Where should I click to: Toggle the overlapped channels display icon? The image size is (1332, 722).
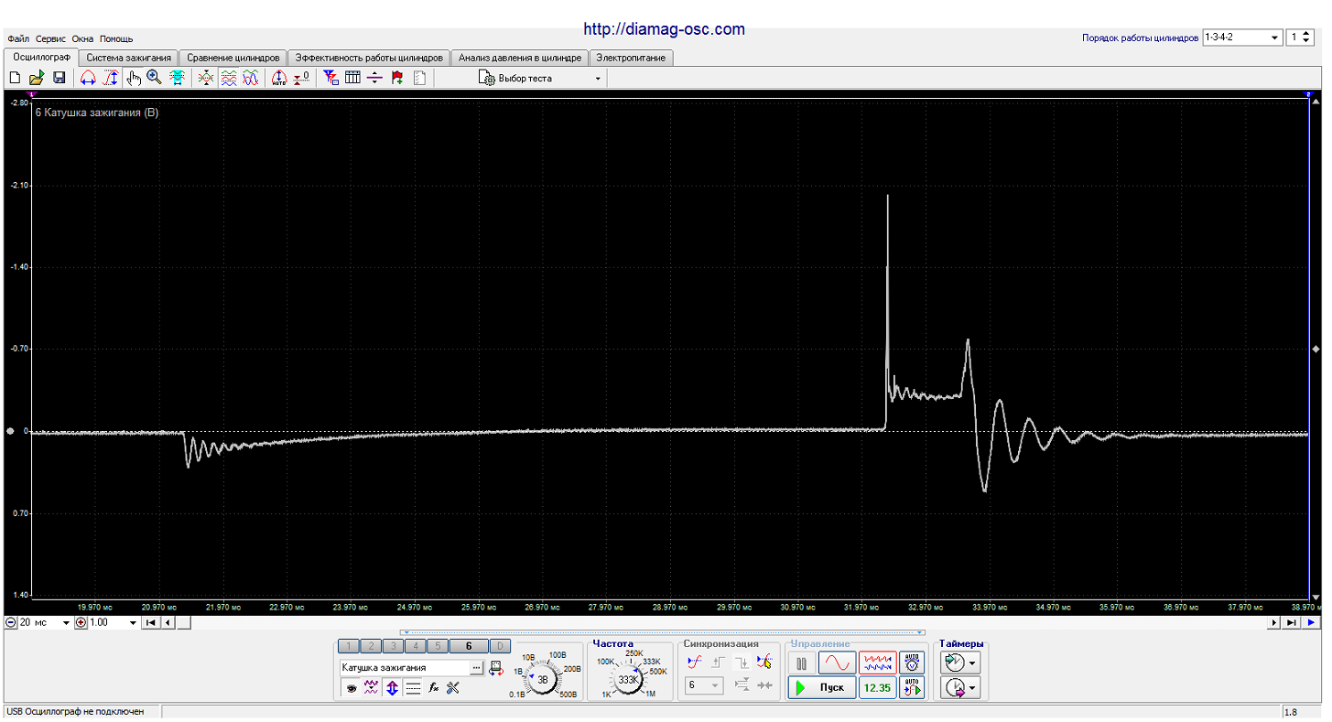click(251, 79)
